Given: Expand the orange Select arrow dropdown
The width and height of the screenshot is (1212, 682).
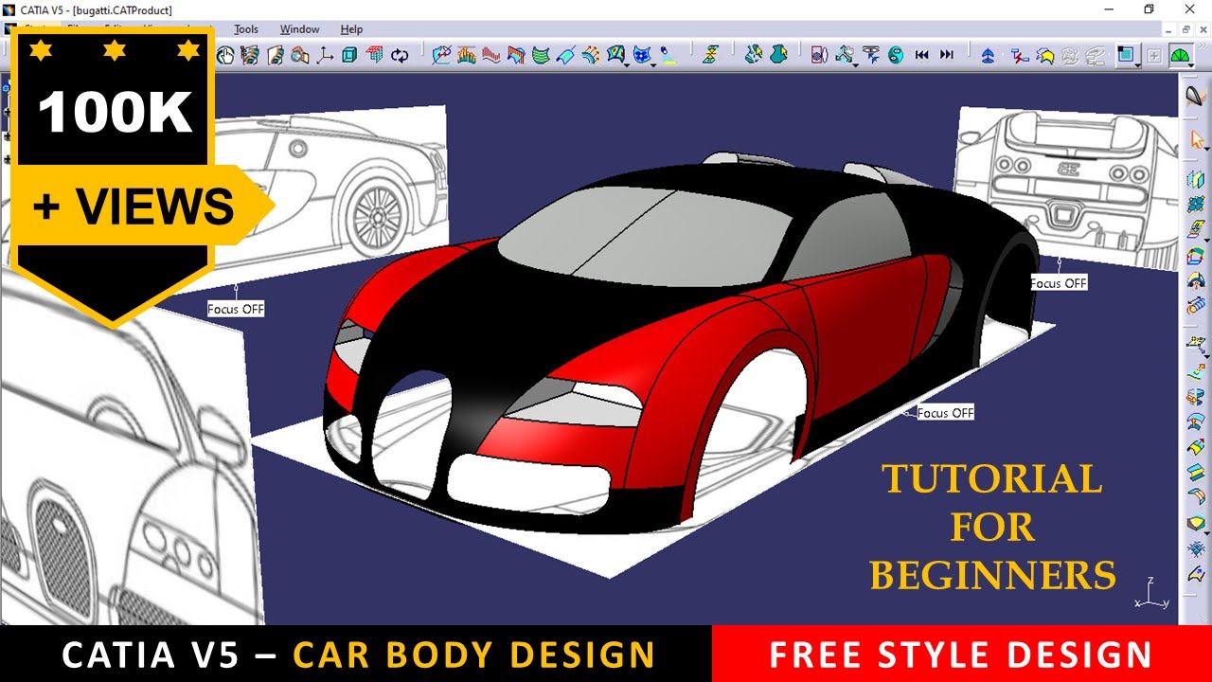Looking at the screenshot, I should pyautogui.click(x=1206, y=149).
